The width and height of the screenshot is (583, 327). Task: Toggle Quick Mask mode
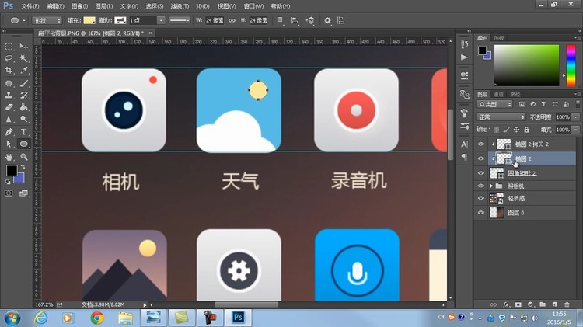point(9,193)
